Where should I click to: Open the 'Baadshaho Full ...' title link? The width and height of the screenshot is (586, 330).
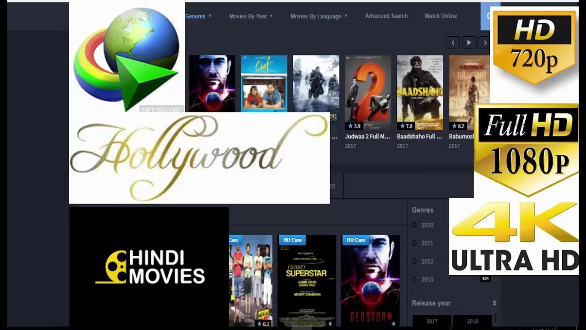[x=420, y=137]
